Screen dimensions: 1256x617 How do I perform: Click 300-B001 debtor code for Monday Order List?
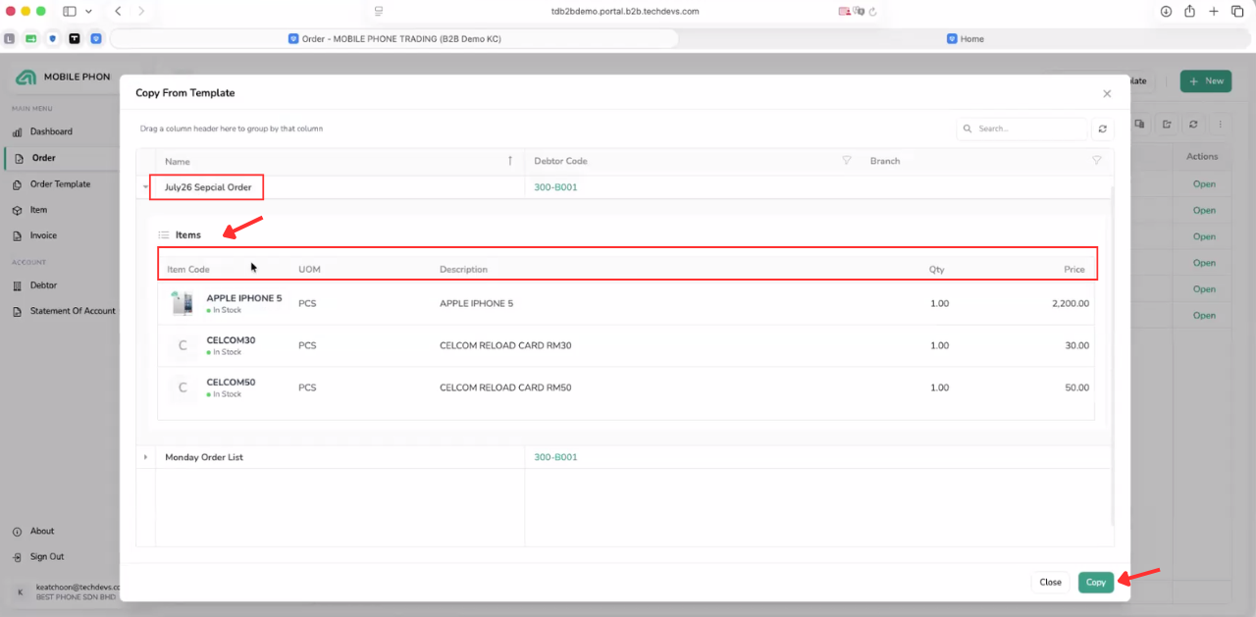(x=555, y=457)
